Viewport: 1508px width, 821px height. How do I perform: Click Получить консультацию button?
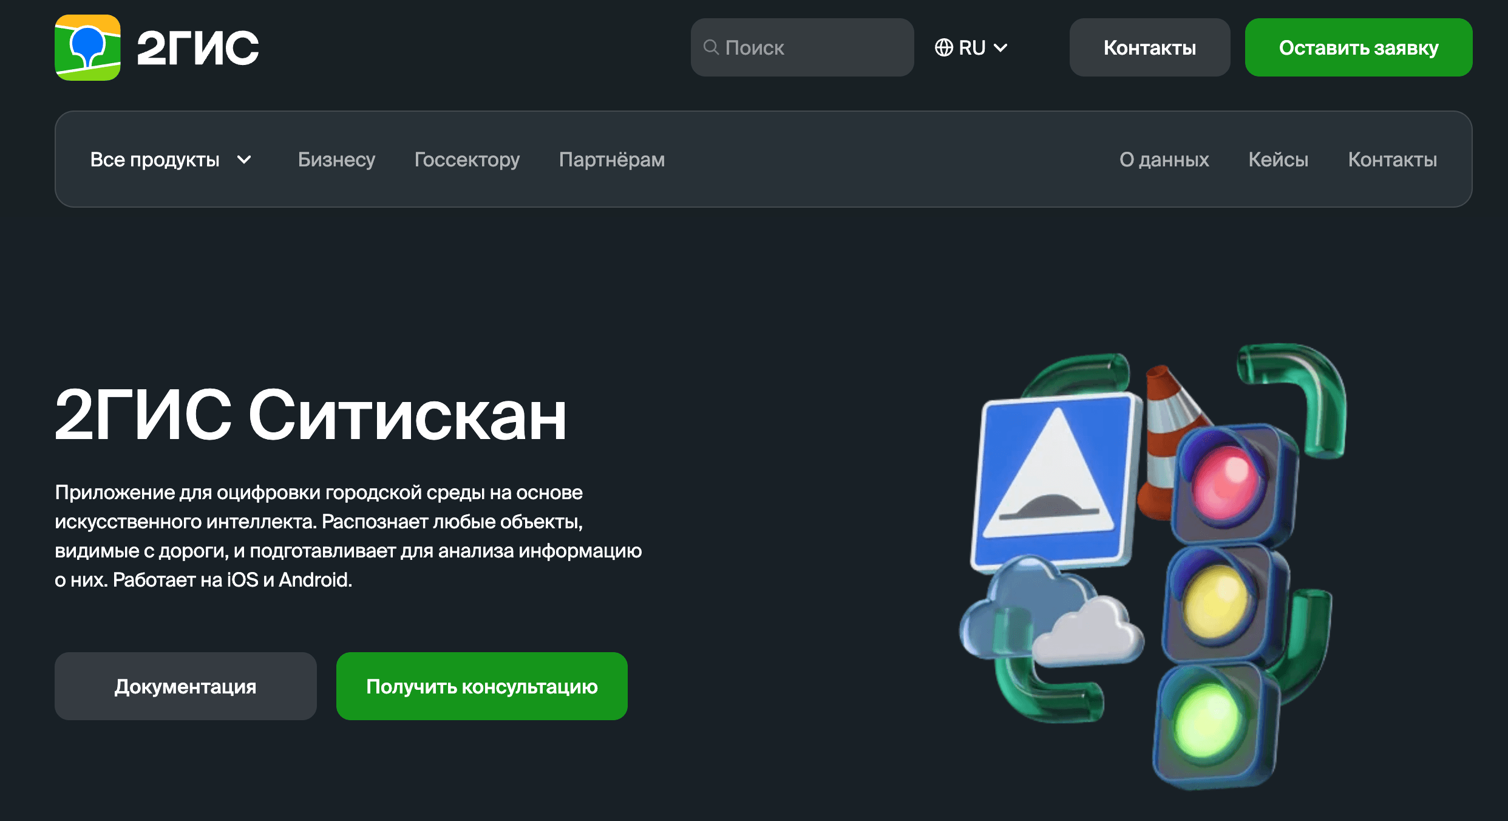click(482, 686)
